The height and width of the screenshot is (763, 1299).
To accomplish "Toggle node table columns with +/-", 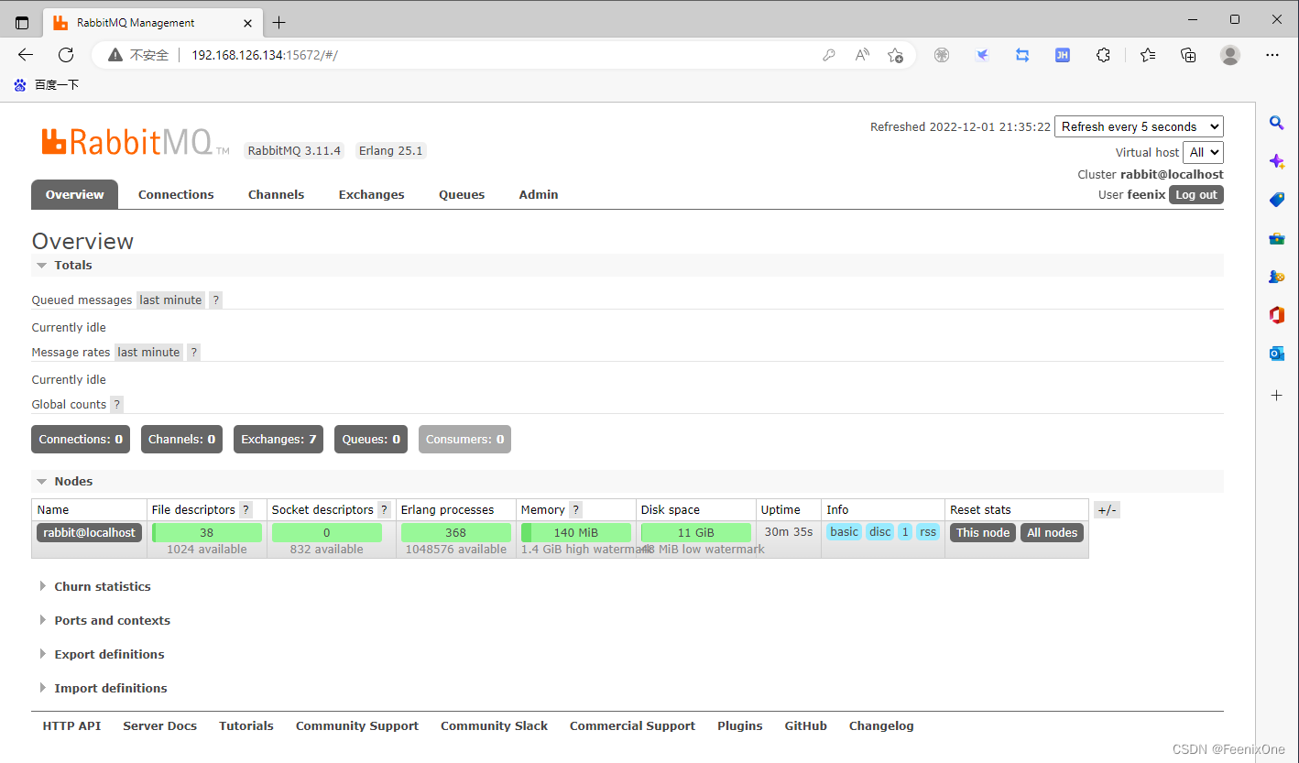I will [1107, 510].
